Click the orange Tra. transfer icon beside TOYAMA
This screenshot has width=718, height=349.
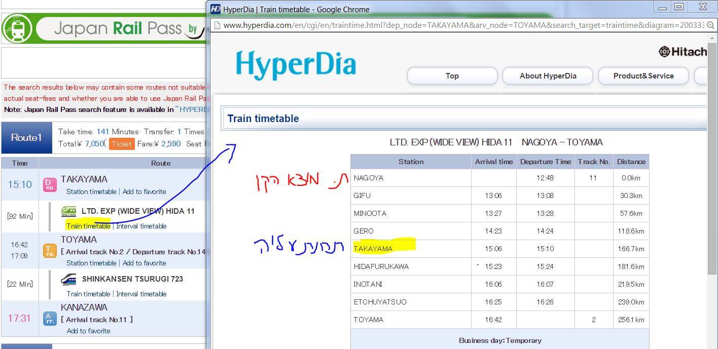[x=50, y=251]
